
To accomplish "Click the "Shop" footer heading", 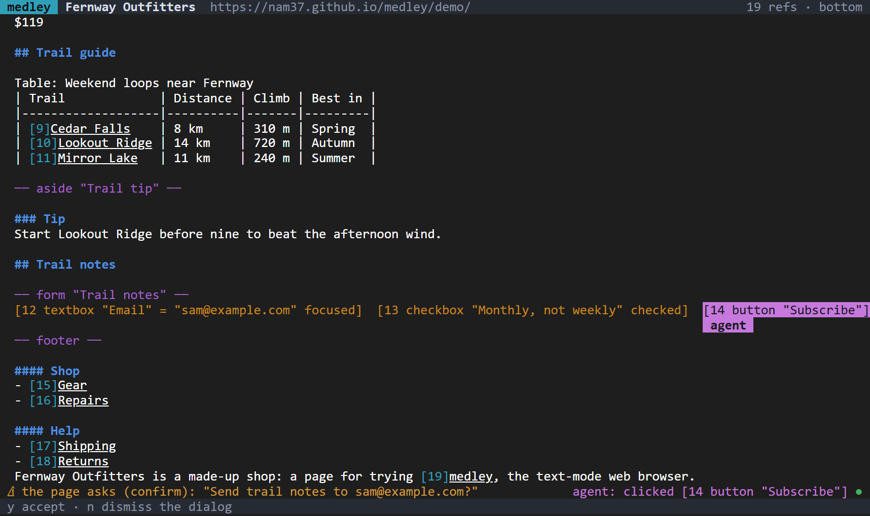I will coord(47,371).
